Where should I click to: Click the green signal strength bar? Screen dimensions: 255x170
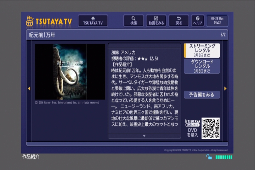pos(223,157)
